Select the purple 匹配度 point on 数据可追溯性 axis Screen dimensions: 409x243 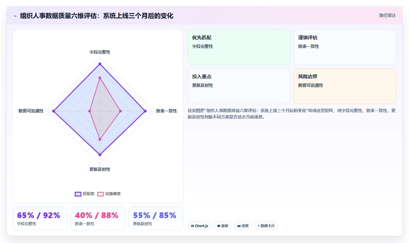[x=54, y=111]
